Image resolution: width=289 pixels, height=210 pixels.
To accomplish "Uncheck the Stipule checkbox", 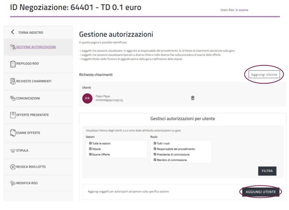I will pos(90,149).
